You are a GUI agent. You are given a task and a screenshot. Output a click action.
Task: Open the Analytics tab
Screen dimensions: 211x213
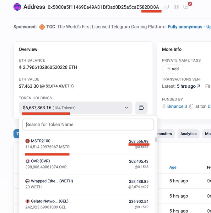(x=188, y=134)
